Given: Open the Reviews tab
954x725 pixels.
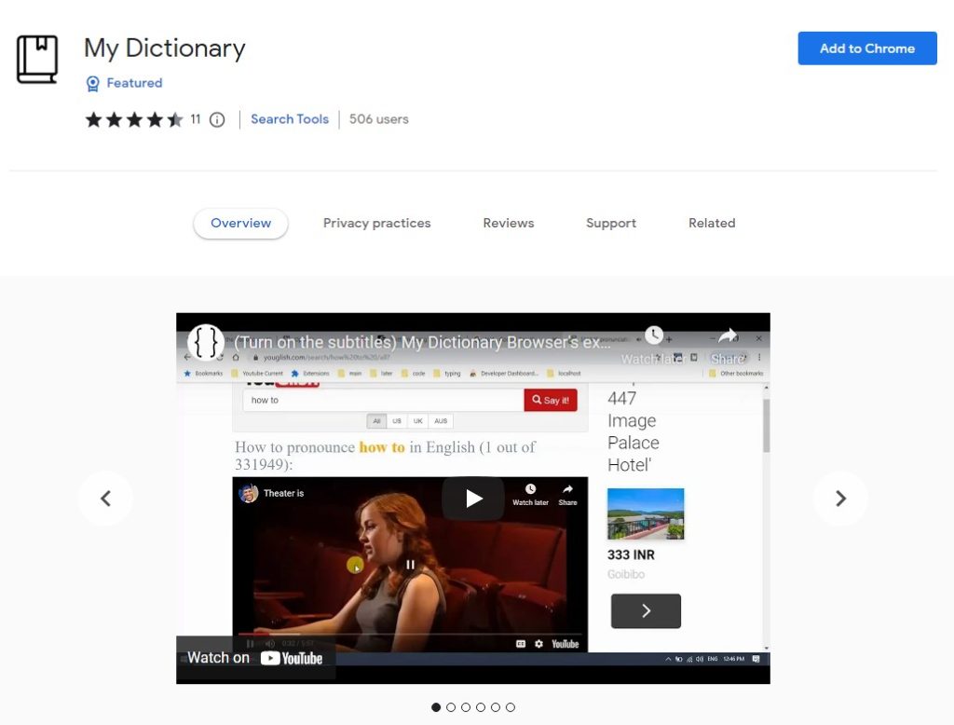Looking at the screenshot, I should 509,224.
